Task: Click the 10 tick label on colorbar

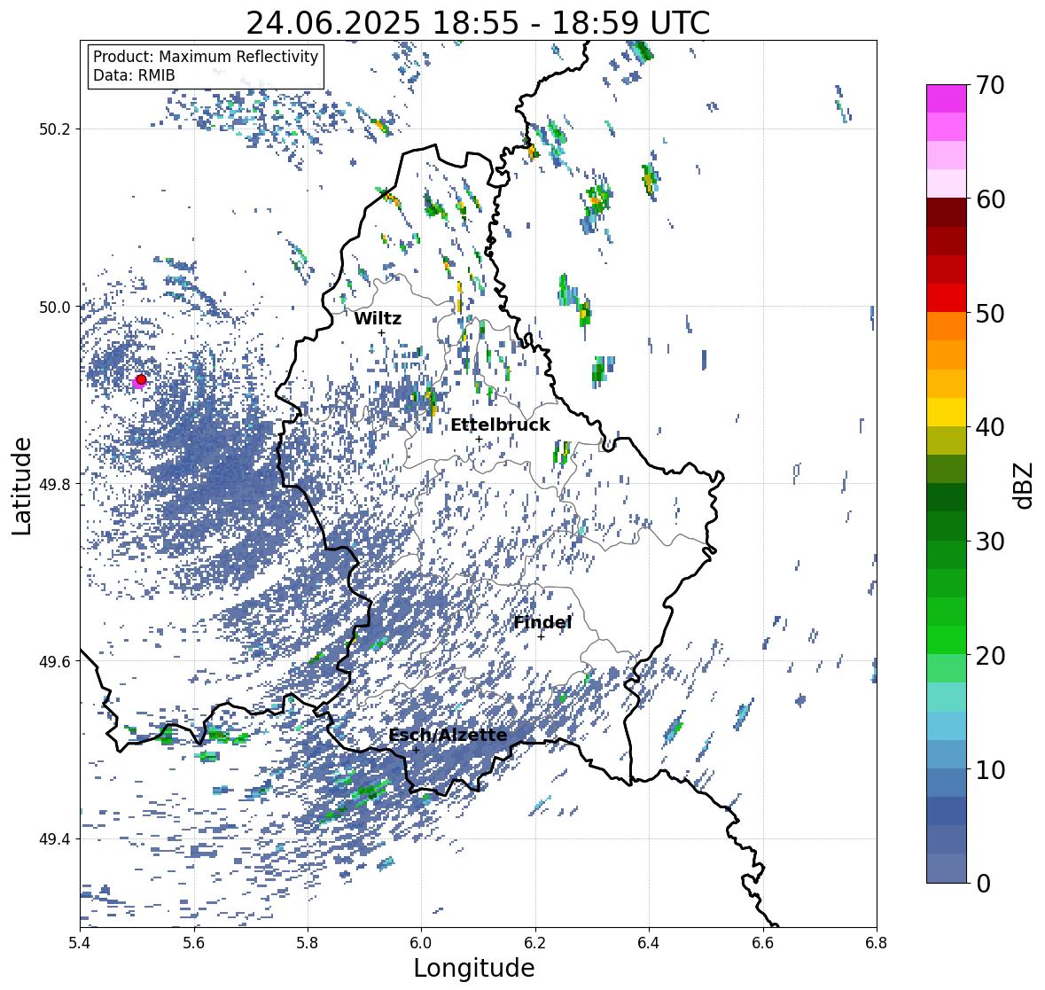Action: [990, 770]
